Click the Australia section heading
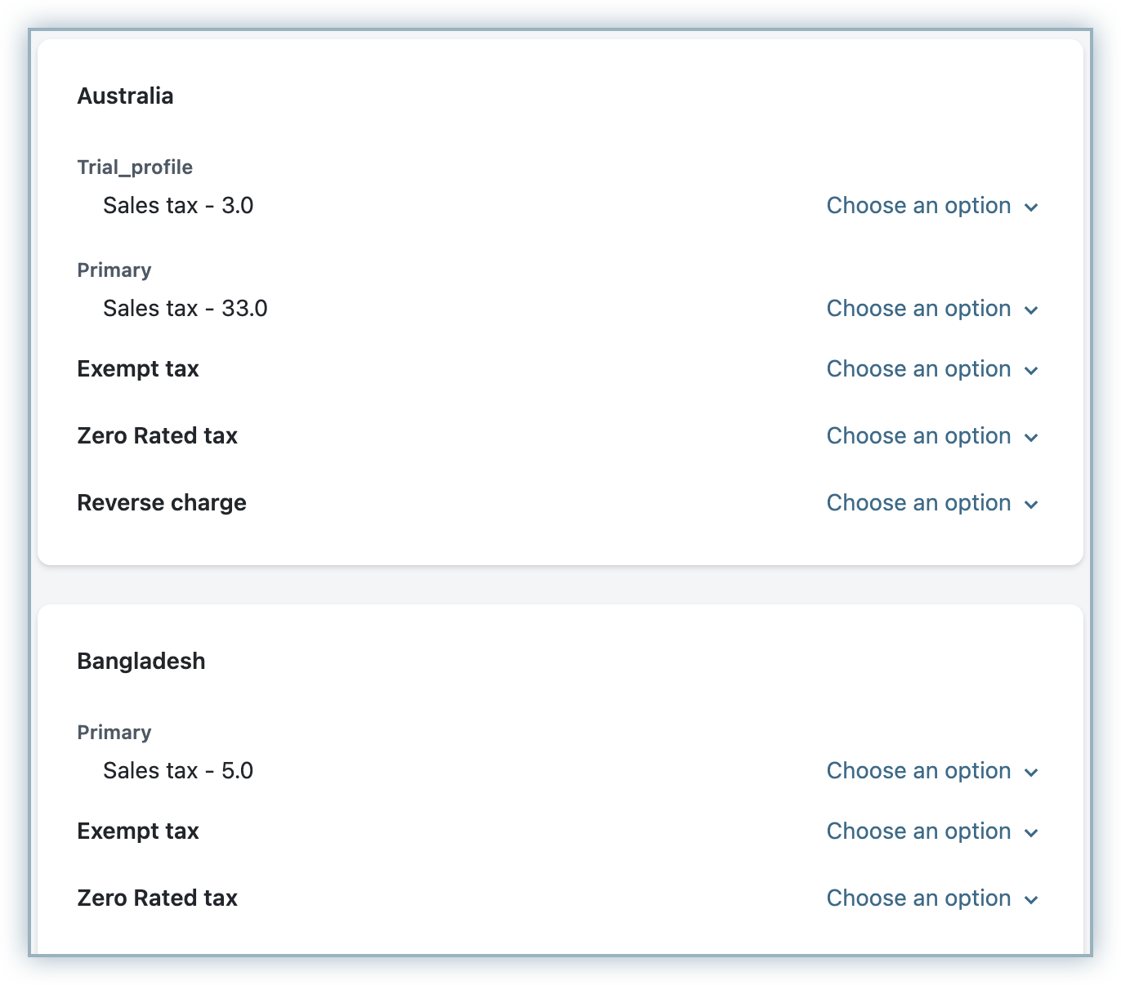Image resolution: width=1121 pixels, height=985 pixels. 125,96
